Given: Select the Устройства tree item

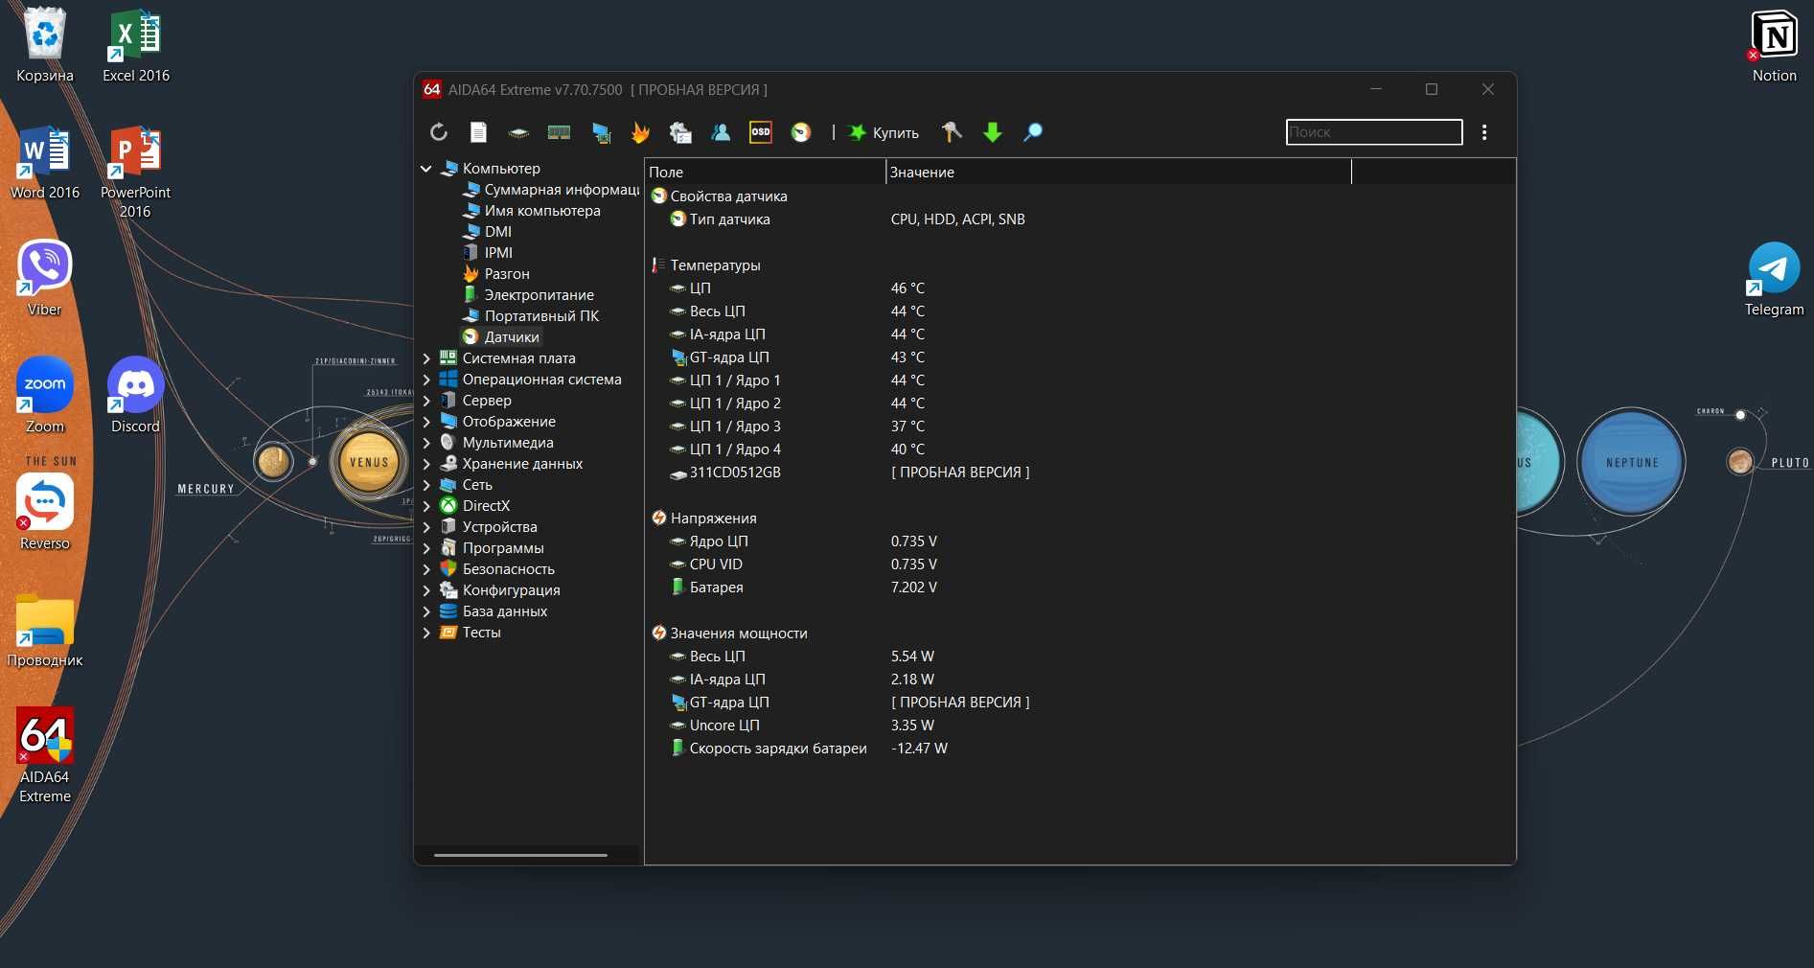Looking at the screenshot, I should (489, 527).
